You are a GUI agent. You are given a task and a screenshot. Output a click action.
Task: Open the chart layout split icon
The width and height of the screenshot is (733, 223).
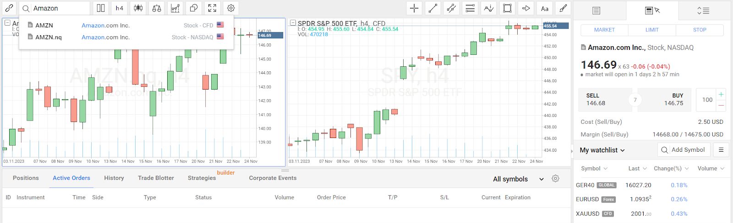click(101, 8)
